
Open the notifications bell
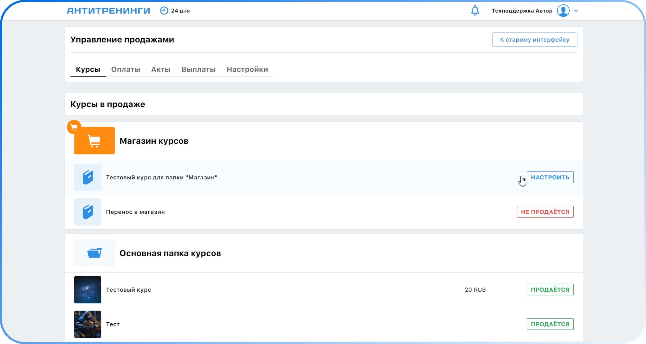coord(475,11)
